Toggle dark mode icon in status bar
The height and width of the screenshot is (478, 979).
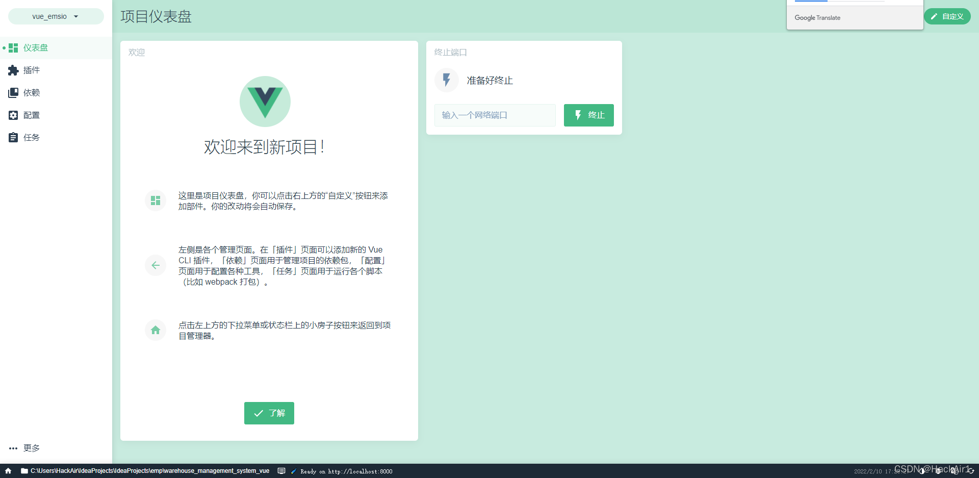pyautogui.click(x=922, y=471)
